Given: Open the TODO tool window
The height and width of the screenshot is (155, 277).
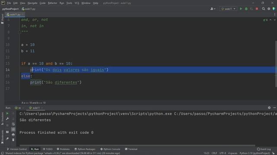Looking at the screenshot, I should [x=48, y=149].
